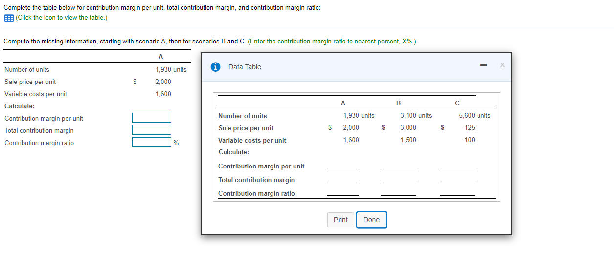
Task: Select 'Sale price per unit' label in the dialog
Action: [246, 128]
